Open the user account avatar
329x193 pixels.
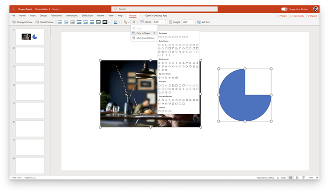tap(315, 9)
